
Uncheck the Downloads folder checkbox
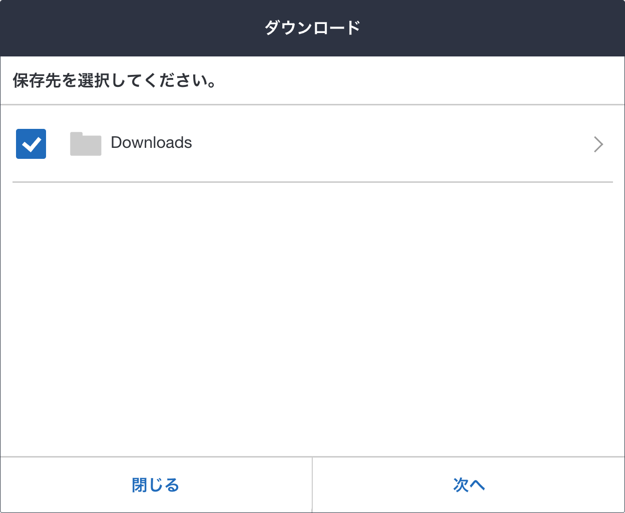[x=31, y=144]
